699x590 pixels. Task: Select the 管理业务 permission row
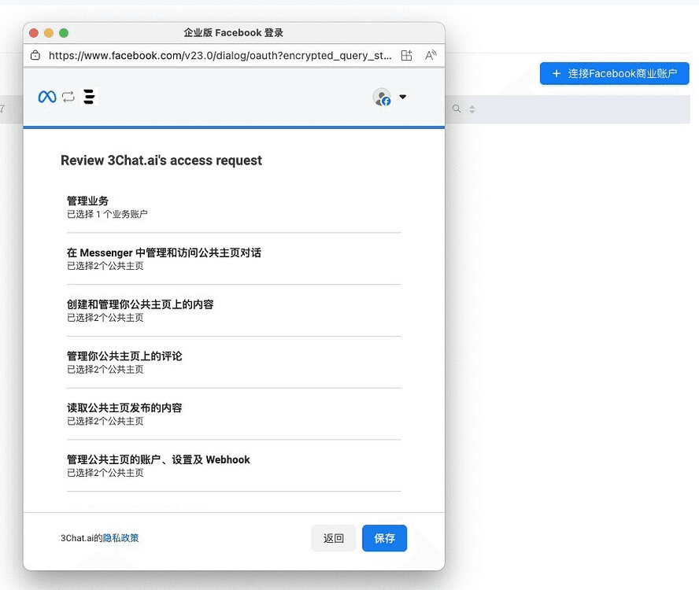click(x=234, y=207)
